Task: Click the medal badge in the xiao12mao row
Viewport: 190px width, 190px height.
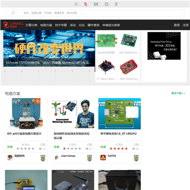Action: click(x=90, y=158)
